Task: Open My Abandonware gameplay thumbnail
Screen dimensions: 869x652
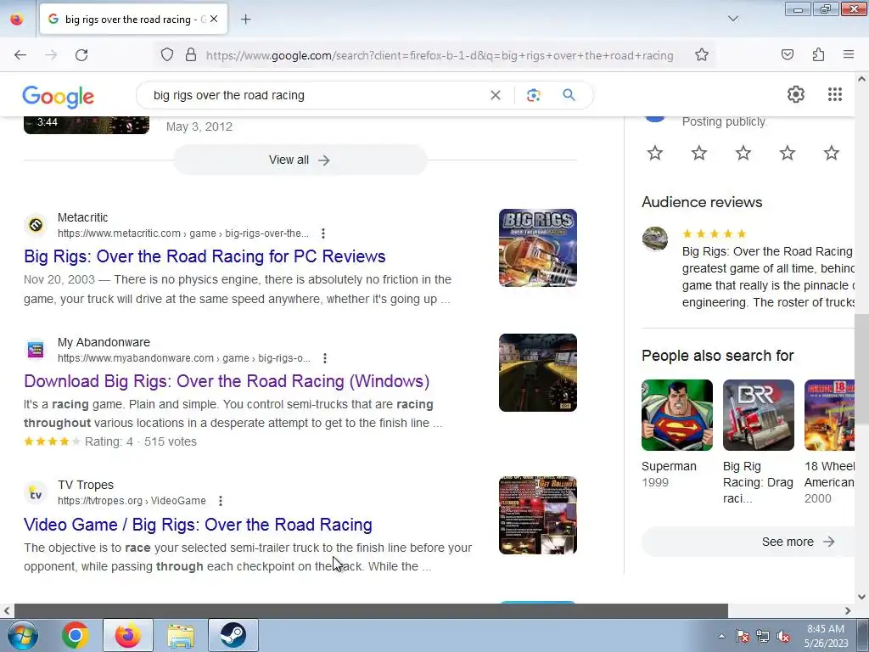Action: pos(537,373)
